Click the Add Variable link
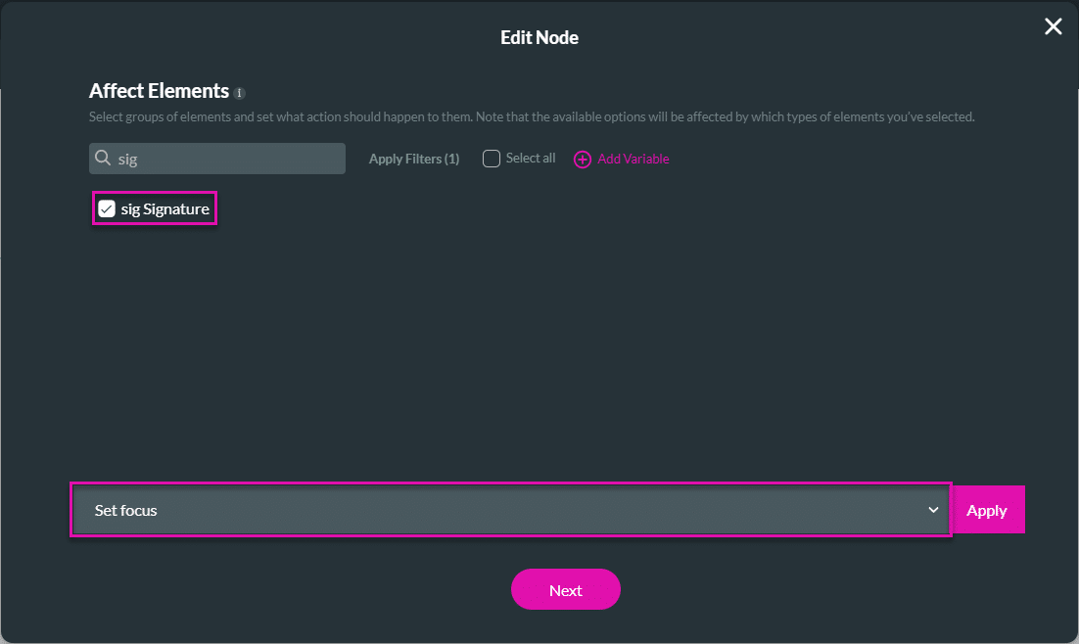Viewport: 1079px width, 644px height. click(x=633, y=159)
